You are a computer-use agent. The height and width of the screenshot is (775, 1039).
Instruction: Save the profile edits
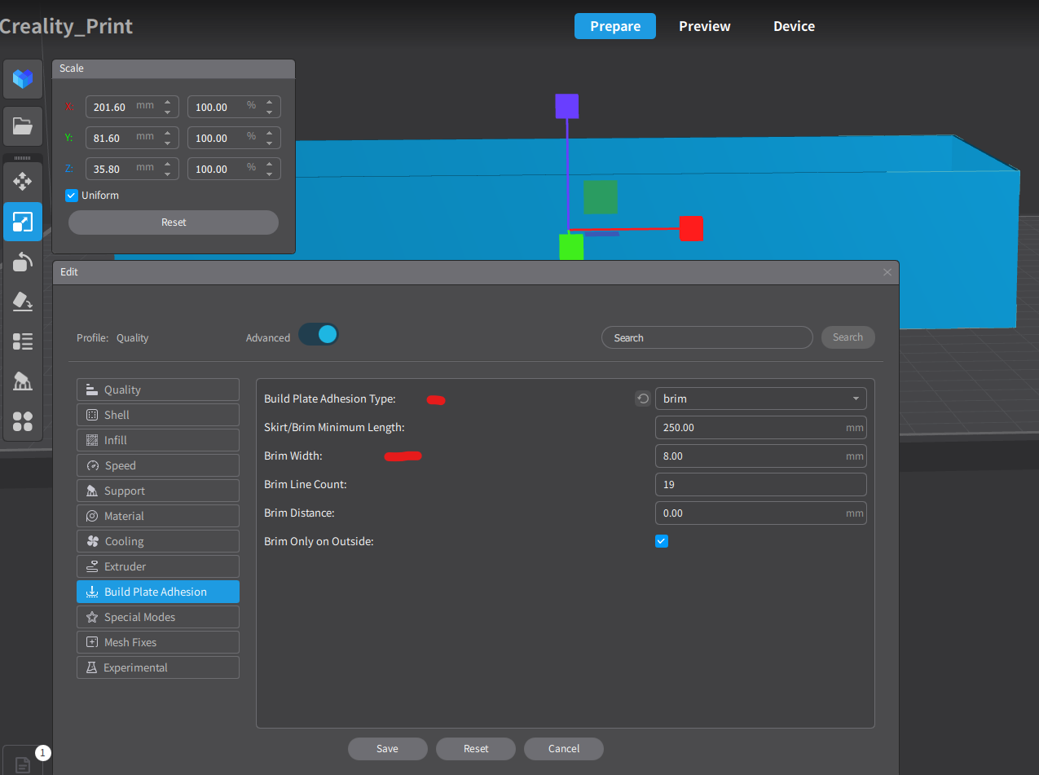pyautogui.click(x=388, y=749)
